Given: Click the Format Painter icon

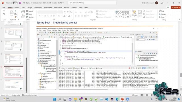Looking at the screenshot, I should (x=15, y=17).
